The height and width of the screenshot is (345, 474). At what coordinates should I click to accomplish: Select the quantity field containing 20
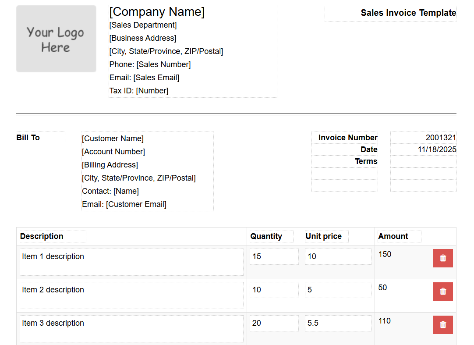tap(274, 323)
